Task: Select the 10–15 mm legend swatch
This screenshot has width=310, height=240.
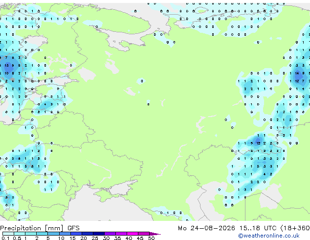Action: pyautogui.click(x=65, y=234)
